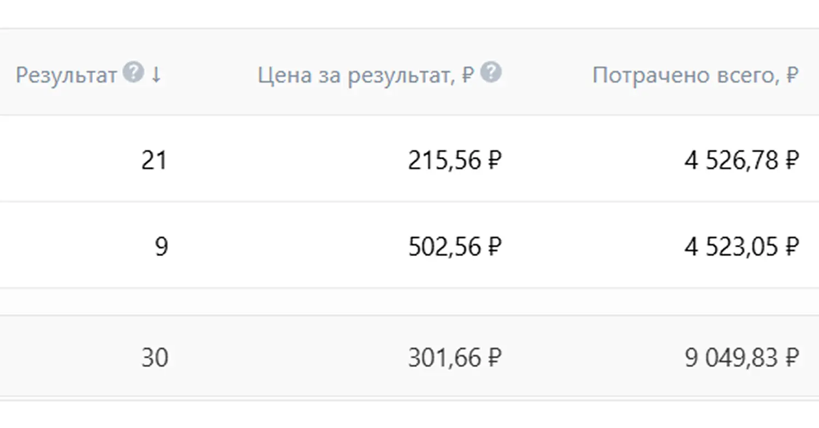
Task: Click ruble sign in Потрачено всего header
Action: [792, 75]
